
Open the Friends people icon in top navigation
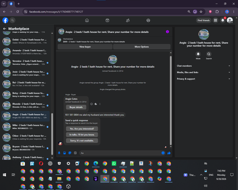point(128,20)
